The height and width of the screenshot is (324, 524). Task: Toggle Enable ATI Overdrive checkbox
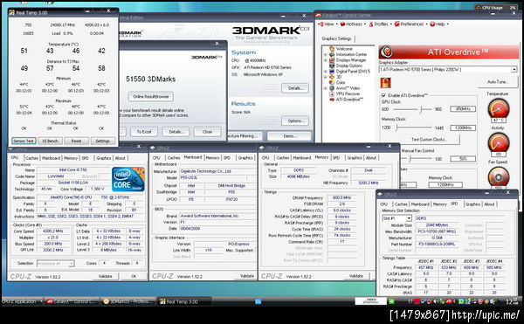click(383, 95)
